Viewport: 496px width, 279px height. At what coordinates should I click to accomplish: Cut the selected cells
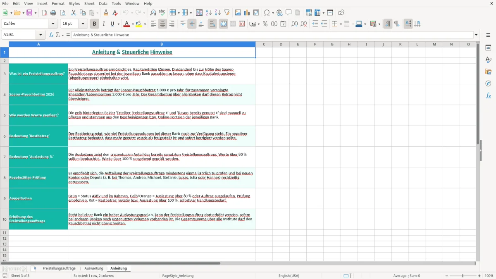[74, 13]
